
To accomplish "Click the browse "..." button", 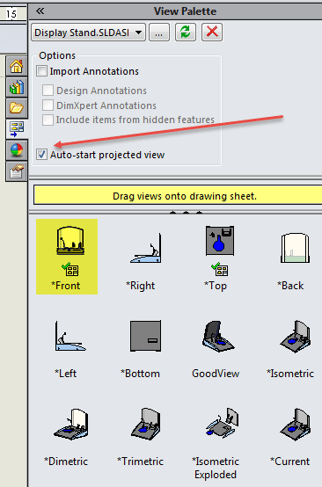I will [159, 33].
